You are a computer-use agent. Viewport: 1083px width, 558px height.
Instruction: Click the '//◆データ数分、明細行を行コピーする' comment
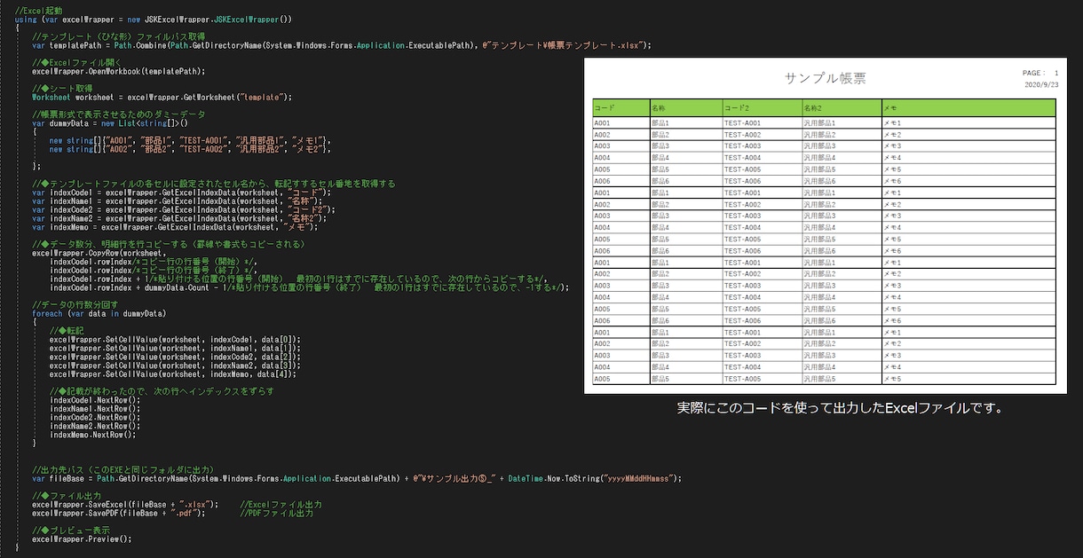pyautogui.click(x=169, y=244)
